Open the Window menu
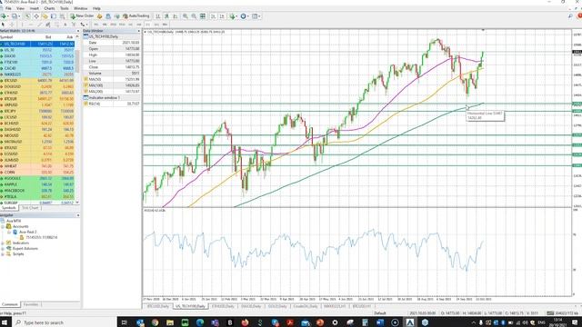582x327 pixels. (81, 8)
